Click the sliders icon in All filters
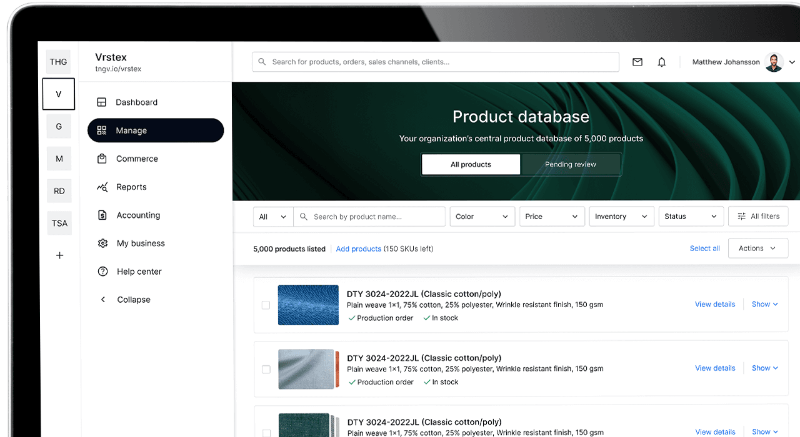800x437 pixels. click(742, 216)
